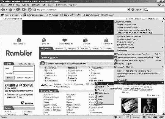
Task: Open the Закладки menu
Action: point(36,5)
